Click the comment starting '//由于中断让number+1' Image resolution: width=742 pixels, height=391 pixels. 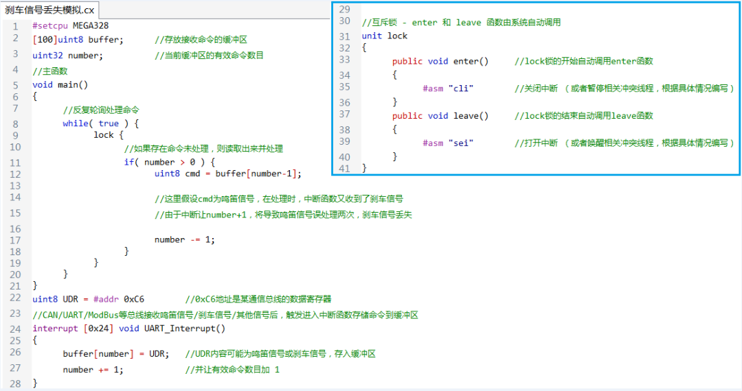[284, 215]
